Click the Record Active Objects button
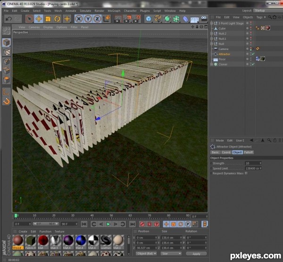 pyautogui.click(x=142, y=224)
